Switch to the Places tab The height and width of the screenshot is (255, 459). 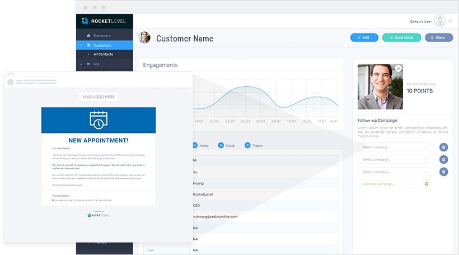[257, 146]
